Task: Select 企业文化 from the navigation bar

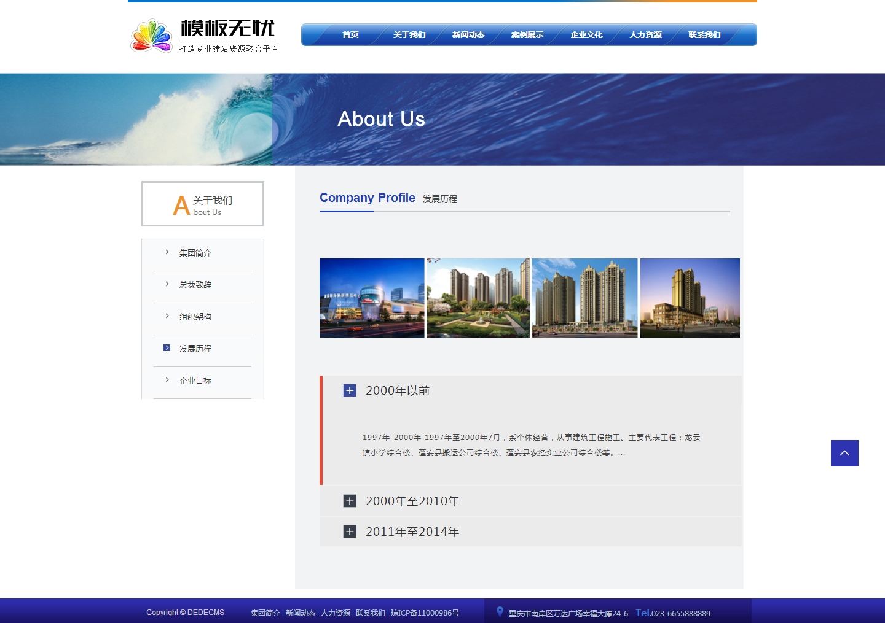Action: click(x=586, y=35)
